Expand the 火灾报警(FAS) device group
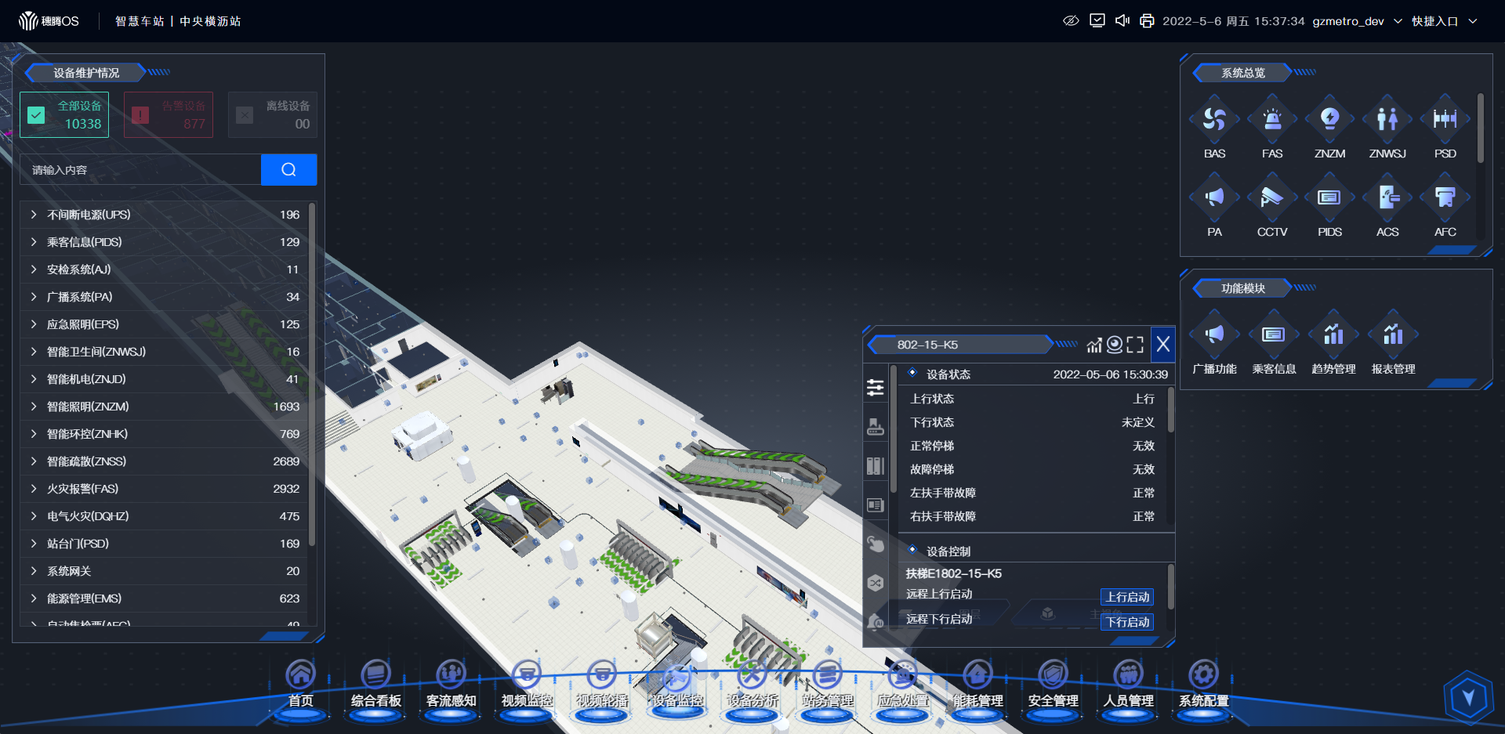1505x734 pixels. [x=34, y=489]
